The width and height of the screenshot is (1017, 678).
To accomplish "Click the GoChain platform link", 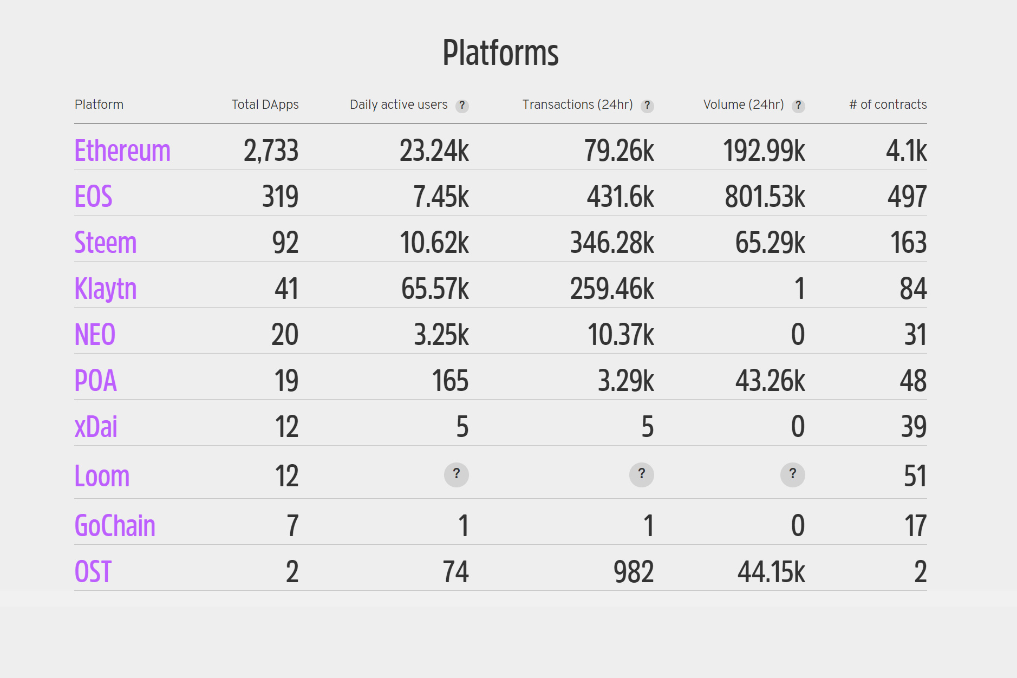I will tap(115, 524).
